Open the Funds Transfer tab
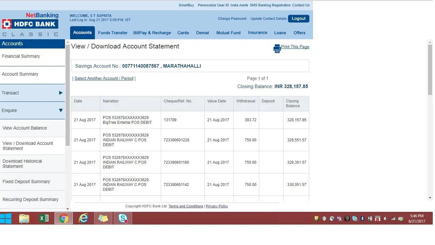The height and width of the screenshot is (245, 435). [113, 33]
